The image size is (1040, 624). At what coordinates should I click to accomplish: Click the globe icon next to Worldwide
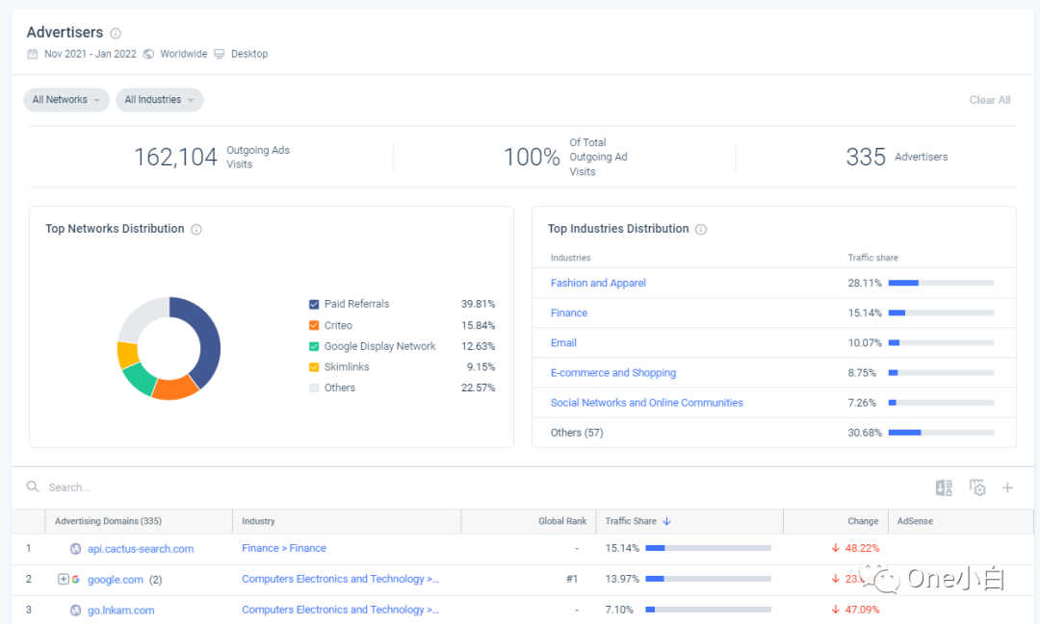[148, 53]
